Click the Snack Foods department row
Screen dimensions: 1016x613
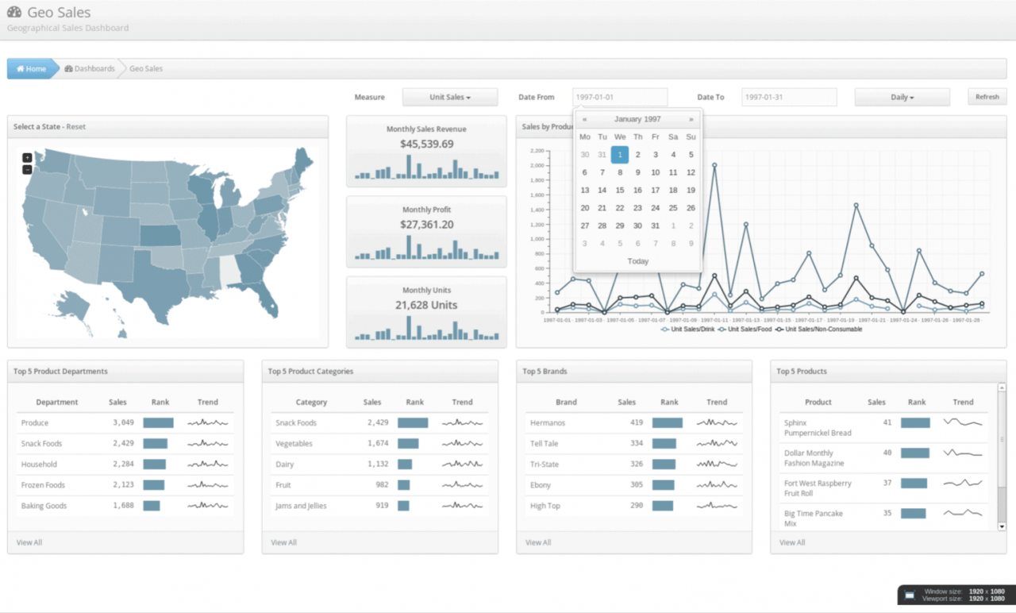click(125, 444)
